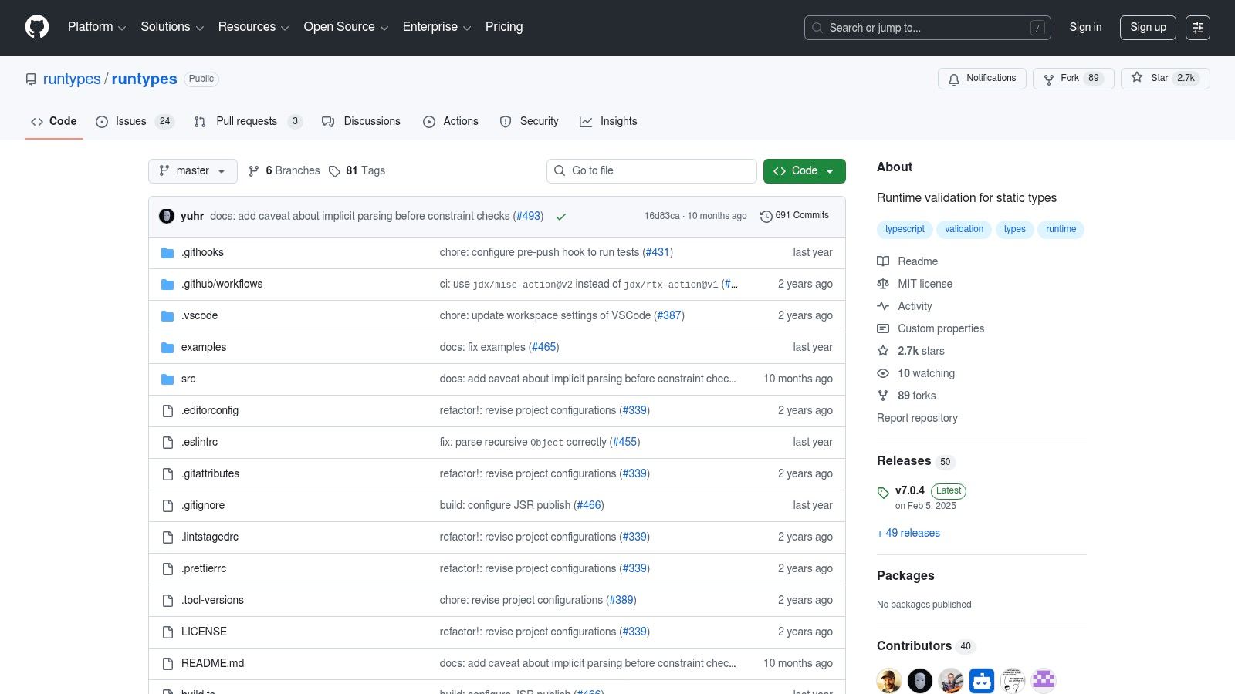Image resolution: width=1235 pixels, height=694 pixels.
Task: Click the Notifications bell button
Action: 982,79
